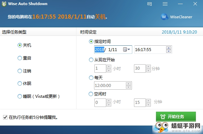Viewport: 203px width, 134px height.
Task: Click the idle hours field showing 0
Action: pyautogui.click(x=100, y=103)
